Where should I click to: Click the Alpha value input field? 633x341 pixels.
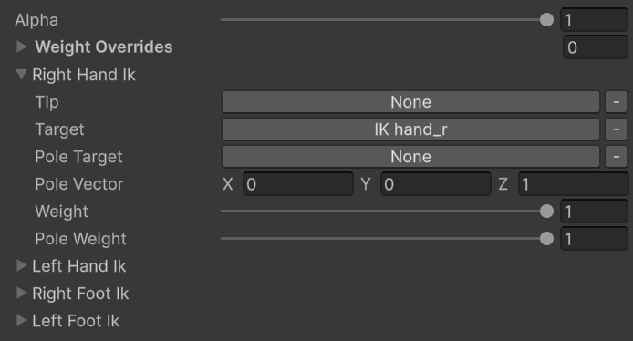point(594,20)
